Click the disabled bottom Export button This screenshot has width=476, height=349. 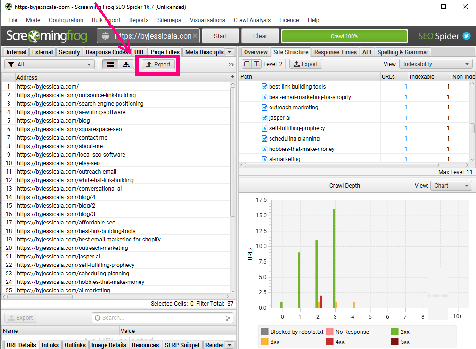click(x=21, y=318)
